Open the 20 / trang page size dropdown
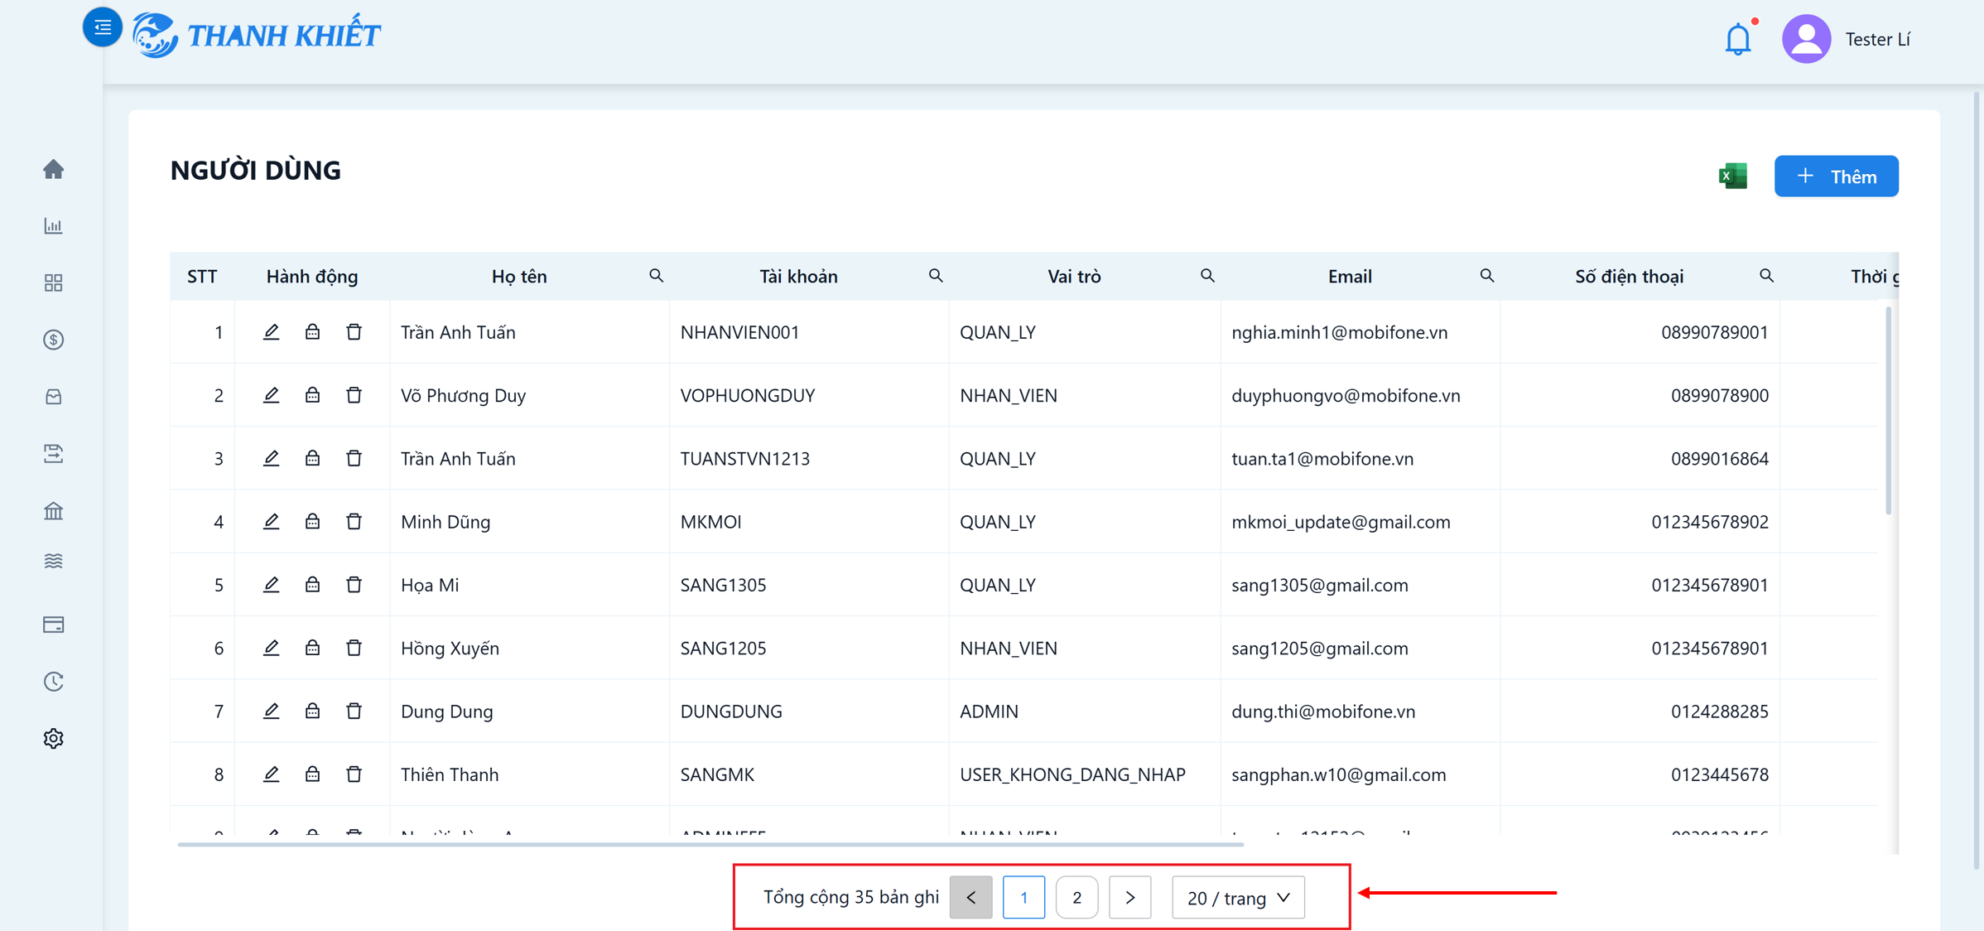The width and height of the screenshot is (1984, 931). (x=1238, y=898)
